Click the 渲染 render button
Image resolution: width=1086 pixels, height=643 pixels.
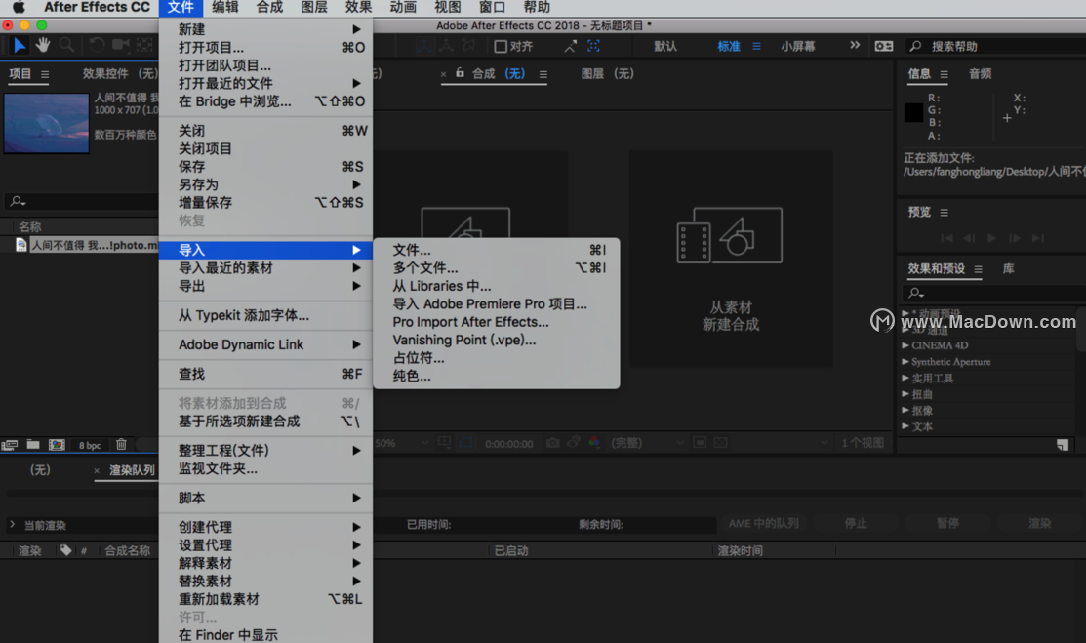coord(1039,524)
